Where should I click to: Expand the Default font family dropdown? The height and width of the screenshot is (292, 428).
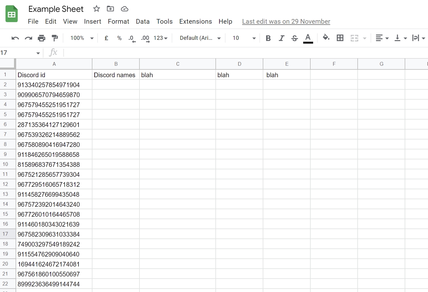200,38
